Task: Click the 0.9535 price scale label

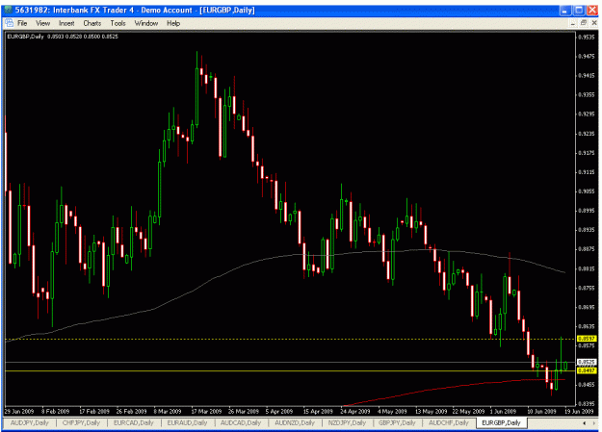Action: [587, 38]
